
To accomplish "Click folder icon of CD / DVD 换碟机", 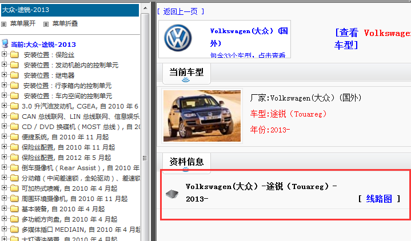I will tap(14, 127).
